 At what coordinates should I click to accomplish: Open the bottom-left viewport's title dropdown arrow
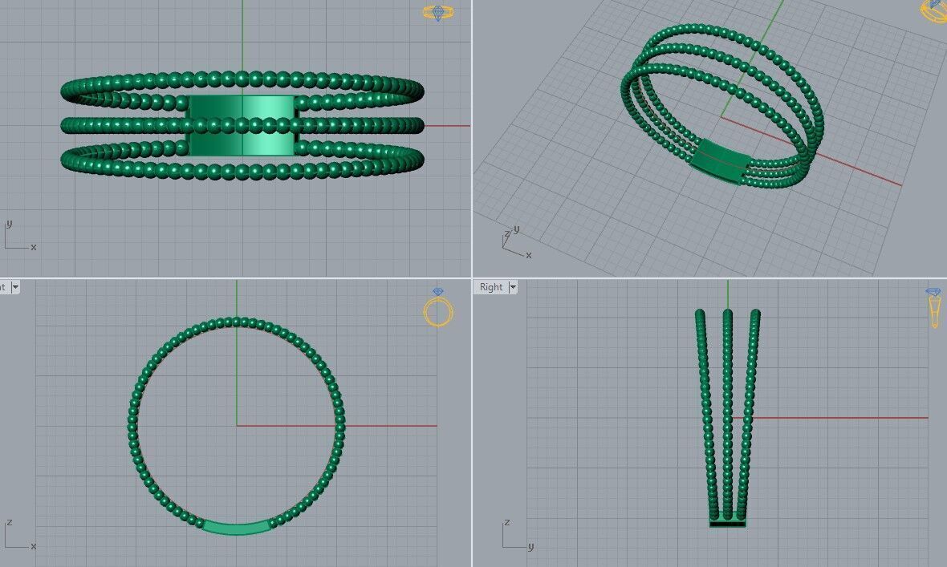point(15,287)
